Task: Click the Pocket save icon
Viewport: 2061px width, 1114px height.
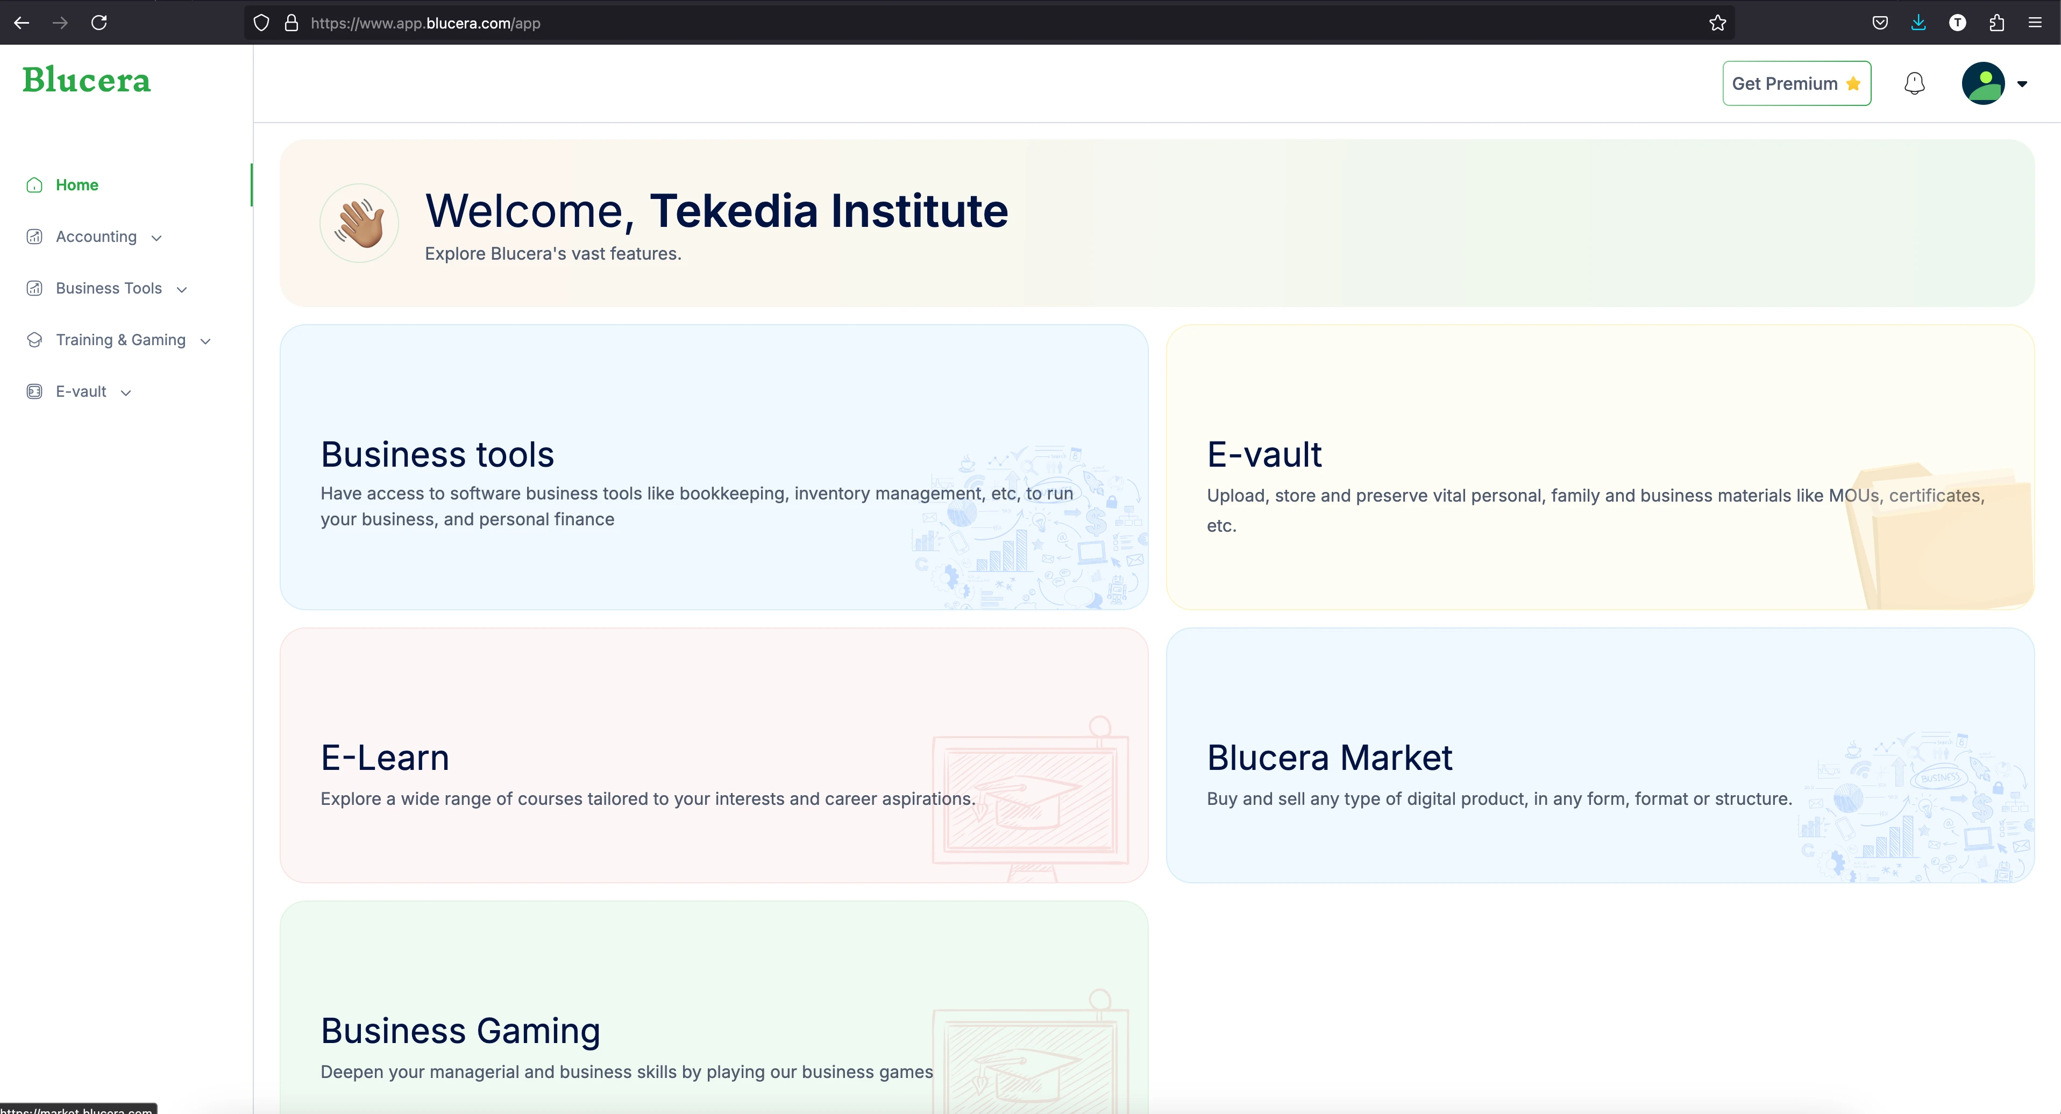Action: pos(1880,23)
